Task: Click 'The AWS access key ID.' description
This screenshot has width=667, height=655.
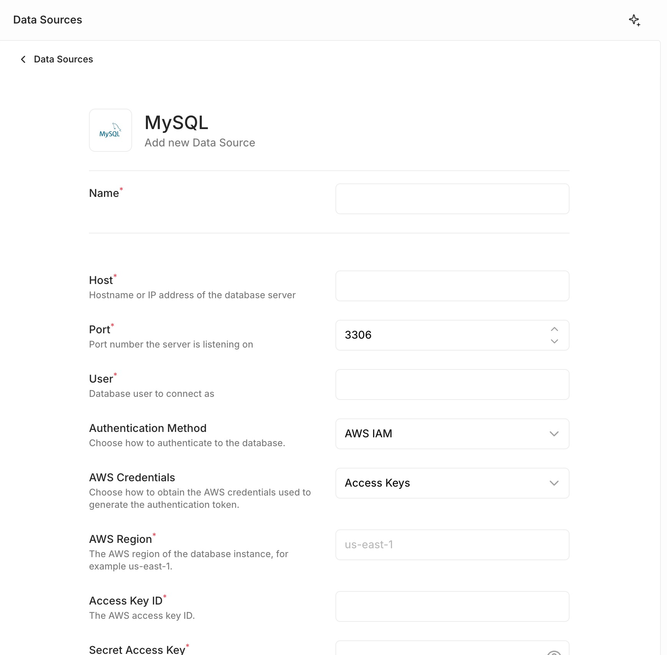Action: pyautogui.click(x=142, y=616)
